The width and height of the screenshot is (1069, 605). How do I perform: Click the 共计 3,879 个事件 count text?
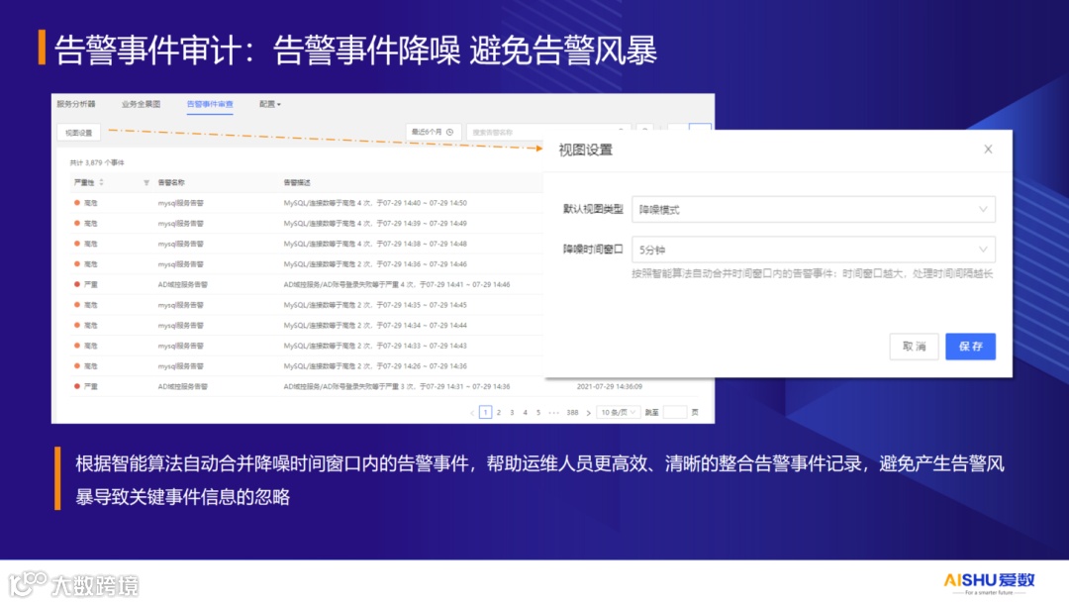(97, 163)
